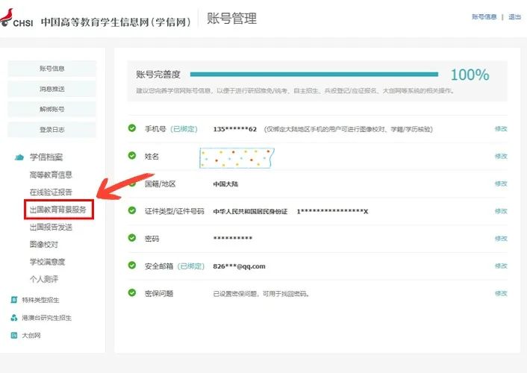
Task: Click the 账号完善度 label
Action: point(158,75)
